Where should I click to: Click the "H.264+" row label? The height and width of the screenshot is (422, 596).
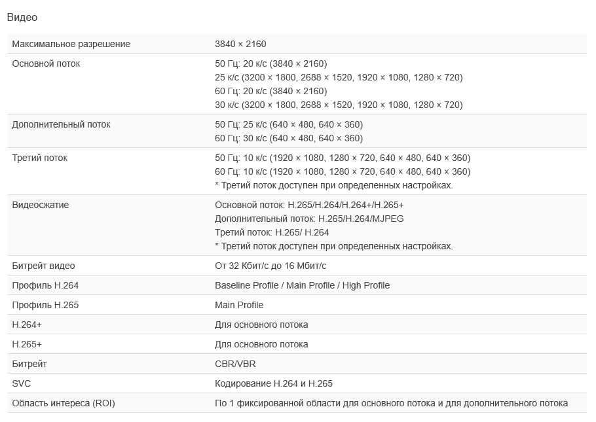[27, 325]
